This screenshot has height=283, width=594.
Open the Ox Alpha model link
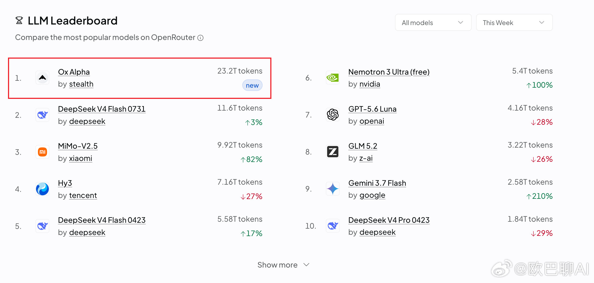(x=74, y=72)
